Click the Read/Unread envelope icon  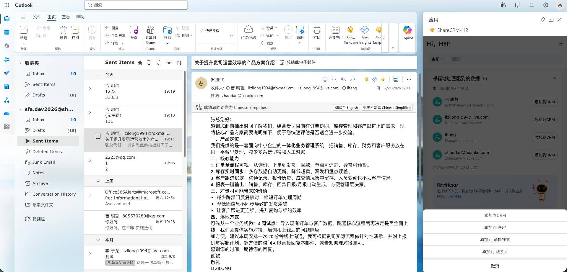coord(248,30)
